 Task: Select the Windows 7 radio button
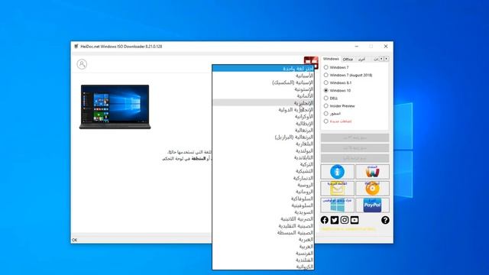point(326,67)
